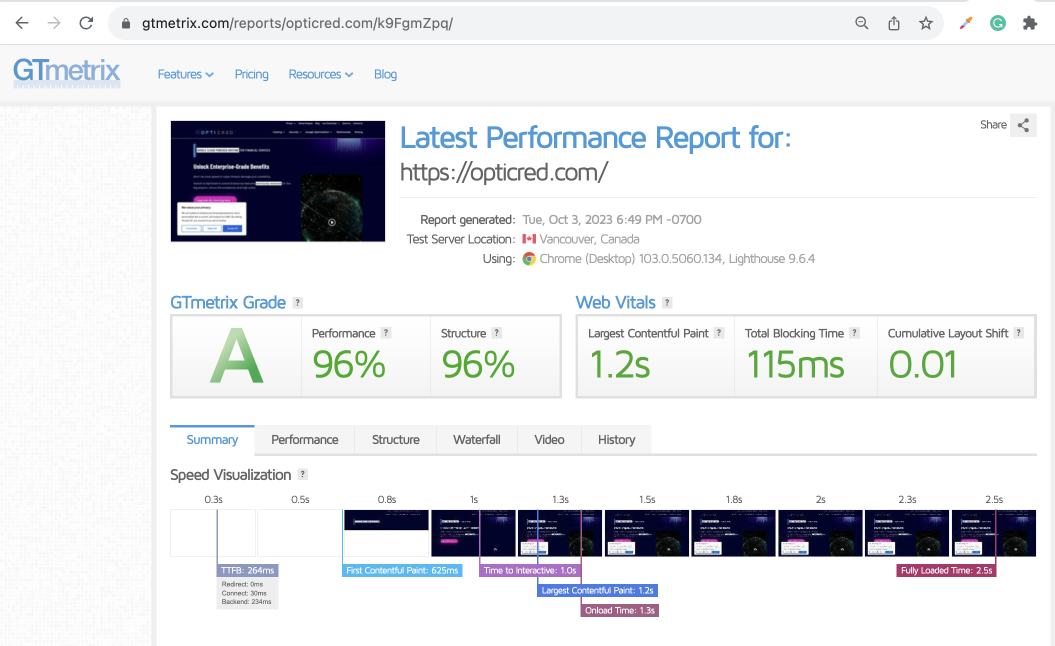The height and width of the screenshot is (646, 1055).
Task: Click the Chrome browser icon beside Using
Action: click(529, 259)
